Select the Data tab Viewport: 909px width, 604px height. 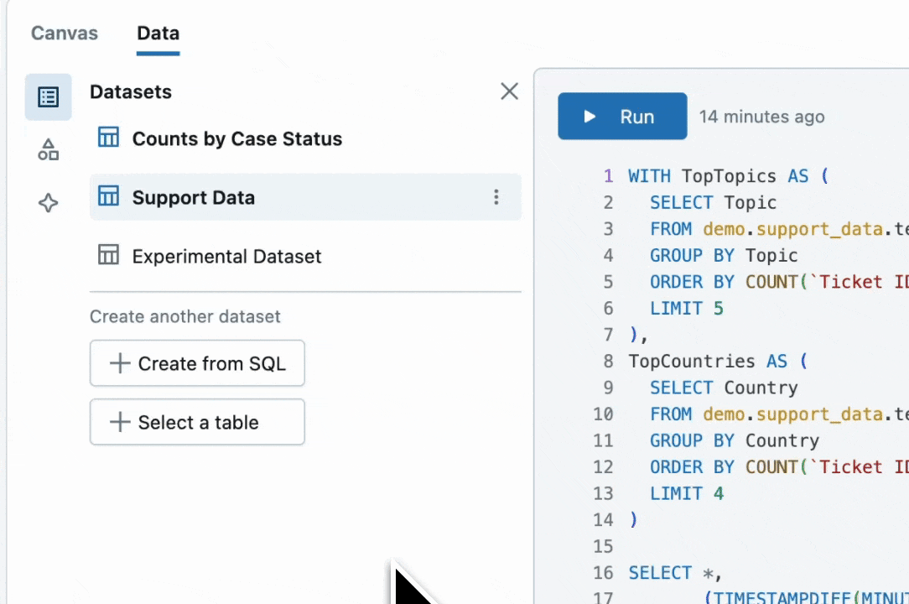(x=158, y=34)
